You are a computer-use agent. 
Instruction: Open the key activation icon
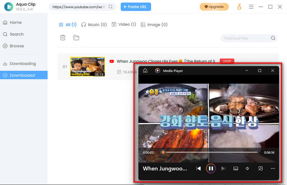(x=239, y=7)
